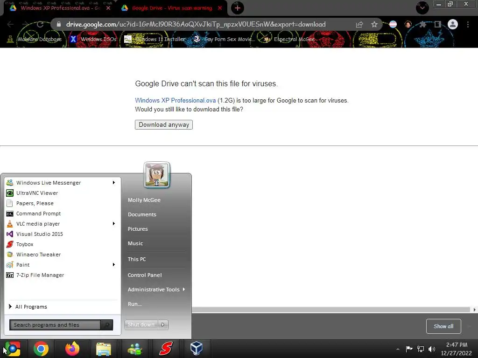Image resolution: width=478 pixels, height=358 pixels.
Task: Open Google Chrome from the taskbar
Action: point(41,349)
